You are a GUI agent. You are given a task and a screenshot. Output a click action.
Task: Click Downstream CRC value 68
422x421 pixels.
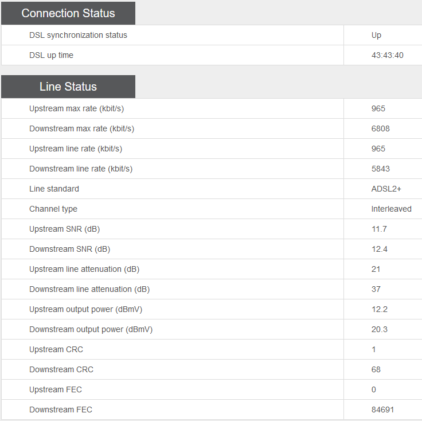[376, 369]
